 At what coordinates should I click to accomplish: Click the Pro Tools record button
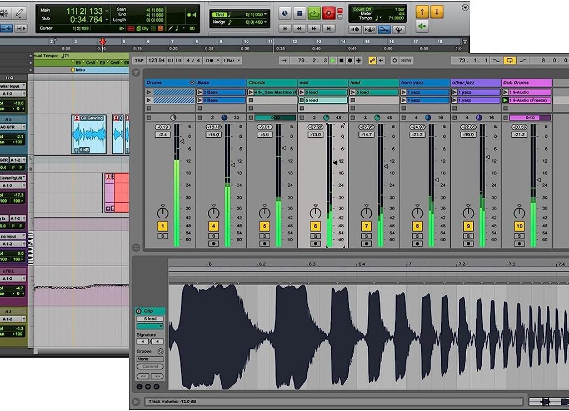point(328,13)
